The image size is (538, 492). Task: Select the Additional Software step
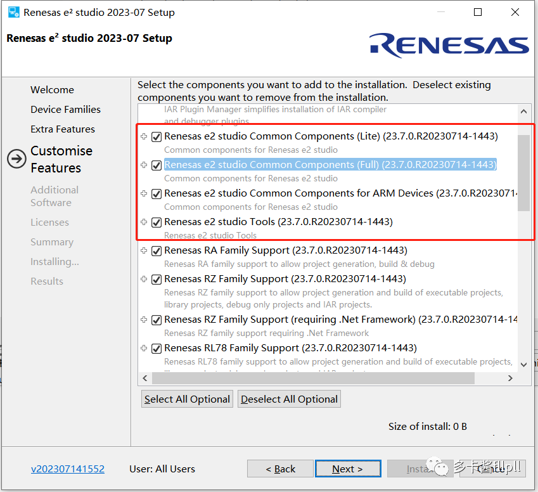click(54, 196)
